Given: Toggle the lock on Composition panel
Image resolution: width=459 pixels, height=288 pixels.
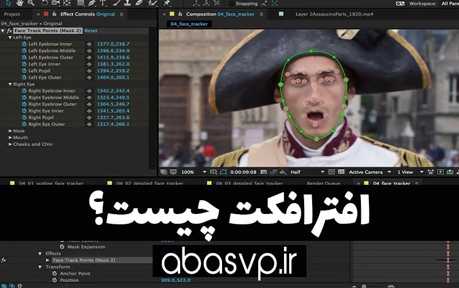Looking at the screenshot, I should pos(180,14).
